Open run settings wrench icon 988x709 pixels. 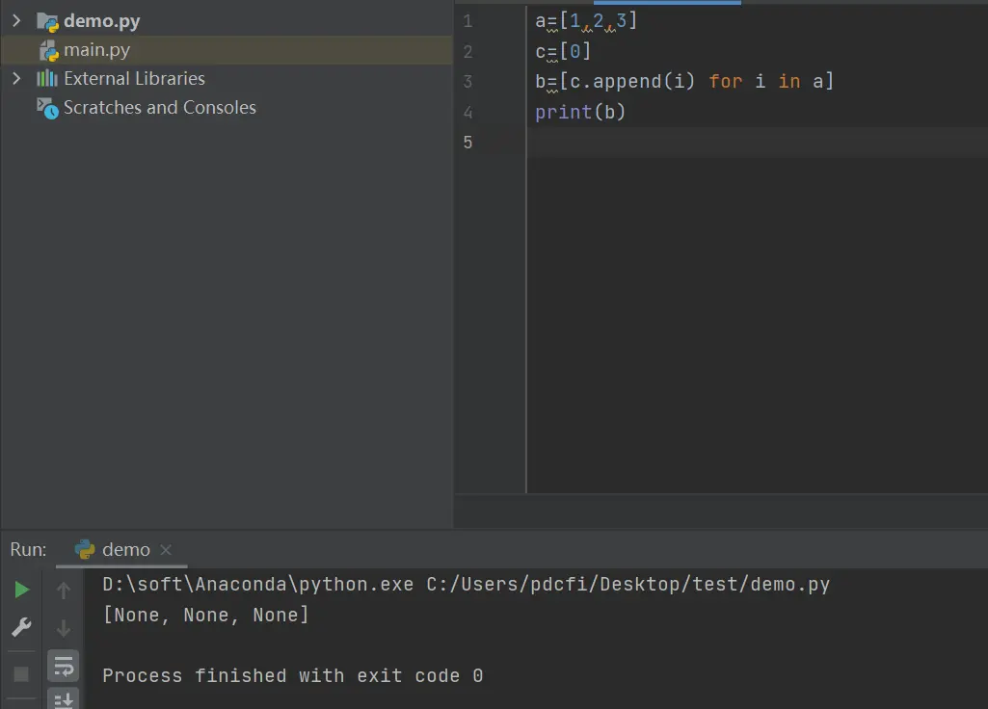click(21, 627)
